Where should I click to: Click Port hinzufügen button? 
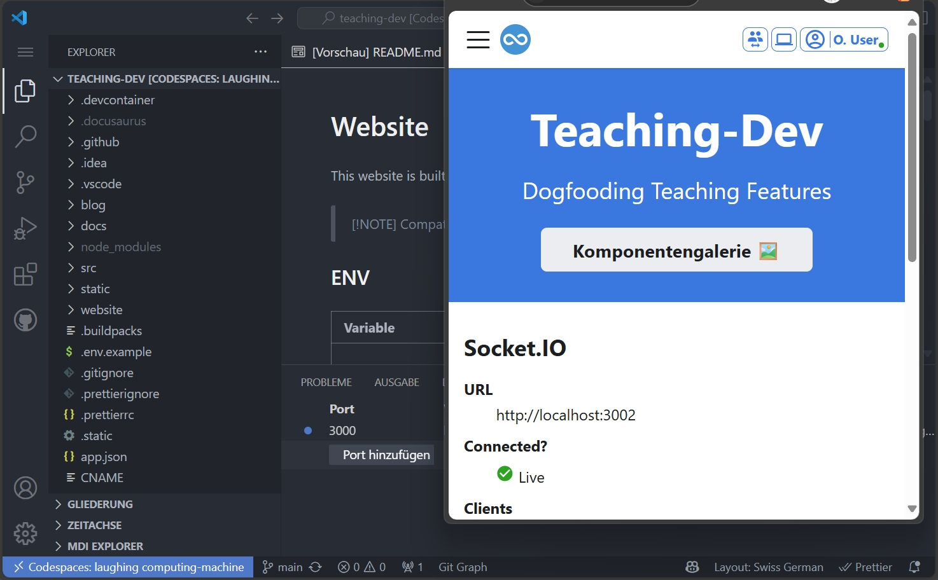coord(386,455)
